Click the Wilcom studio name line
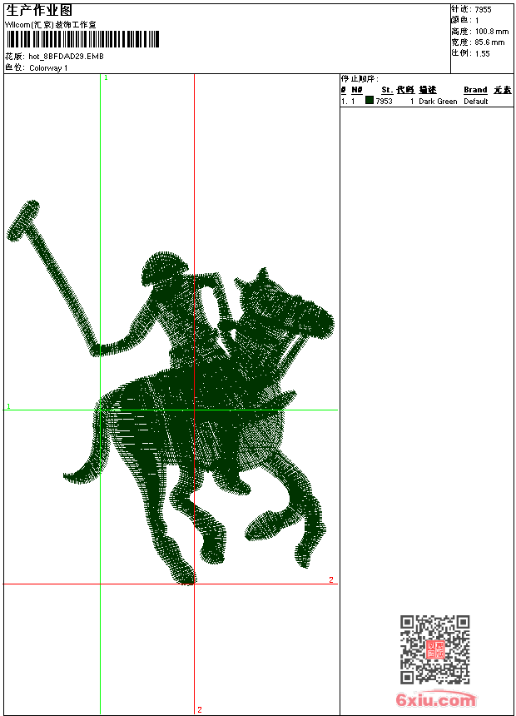 51,25
